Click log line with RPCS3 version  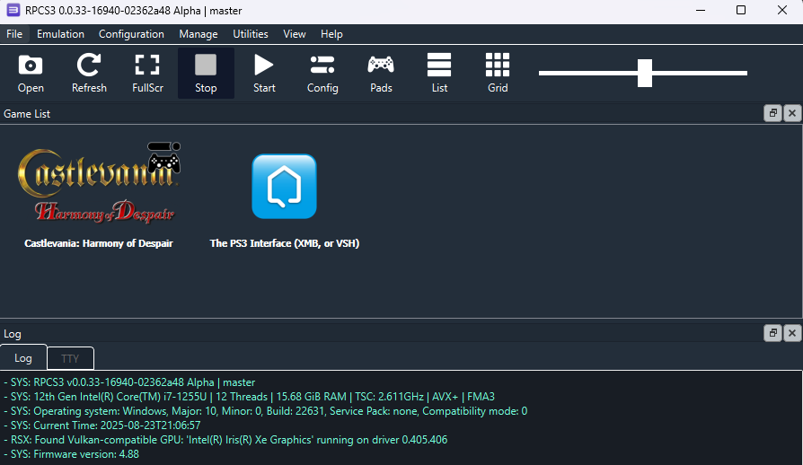[x=129, y=382]
